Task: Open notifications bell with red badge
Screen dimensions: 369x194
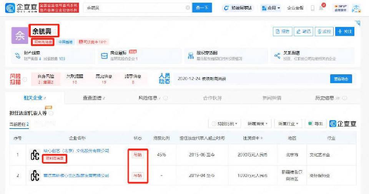Action: coord(321,8)
